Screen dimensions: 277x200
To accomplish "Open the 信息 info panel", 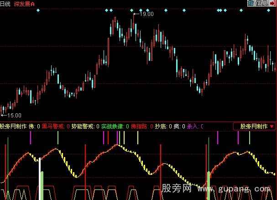I will tap(261, 3).
